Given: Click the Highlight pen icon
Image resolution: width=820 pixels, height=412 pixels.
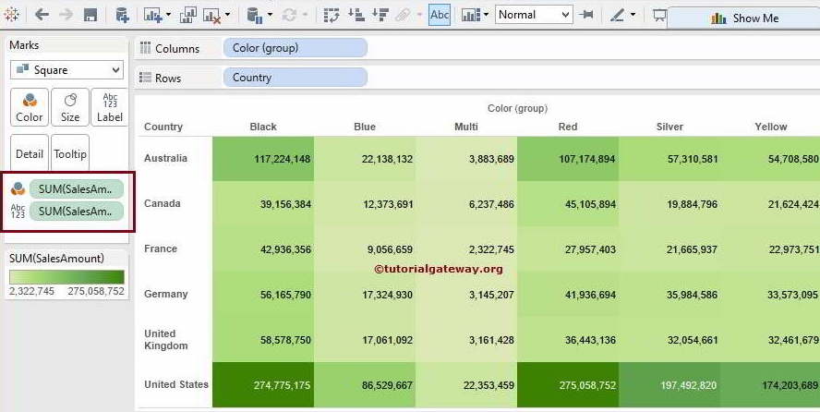Looking at the screenshot, I should [x=618, y=15].
